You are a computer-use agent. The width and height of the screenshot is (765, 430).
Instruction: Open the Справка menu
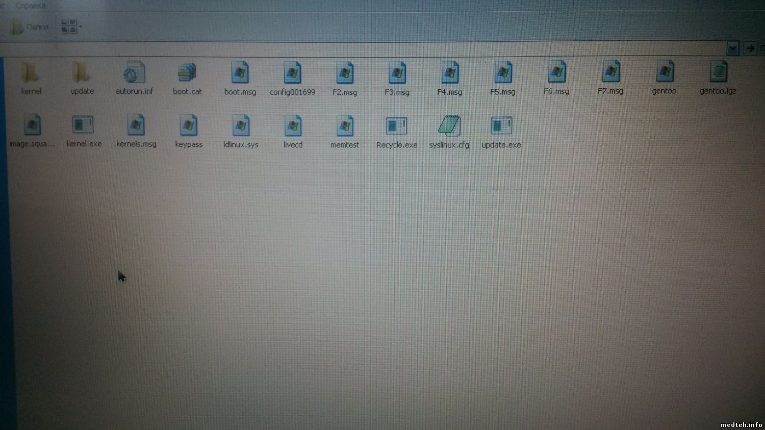click(x=31, y=6)
